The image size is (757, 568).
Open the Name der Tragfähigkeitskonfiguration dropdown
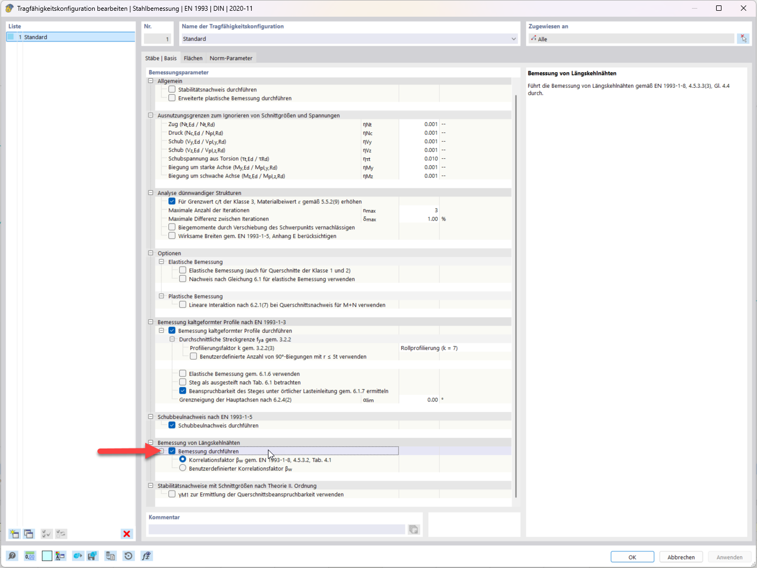pyautogui.click(x=513, y=39)
